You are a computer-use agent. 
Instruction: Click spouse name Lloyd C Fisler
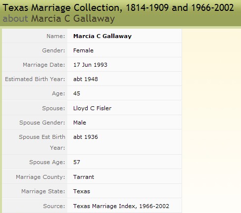point(92,108)
